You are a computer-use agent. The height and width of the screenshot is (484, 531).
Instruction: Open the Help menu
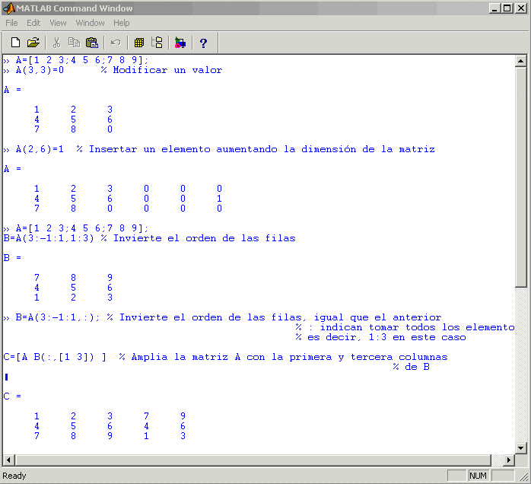pos(122,23)
